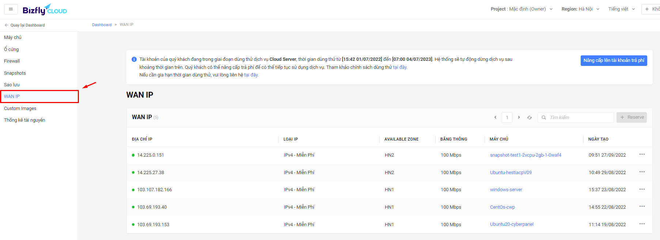The height and width of the screenshot is (240, 660).
Task: Open the Tiếng việt language dropdown
Action: click(x=622, y=9)
